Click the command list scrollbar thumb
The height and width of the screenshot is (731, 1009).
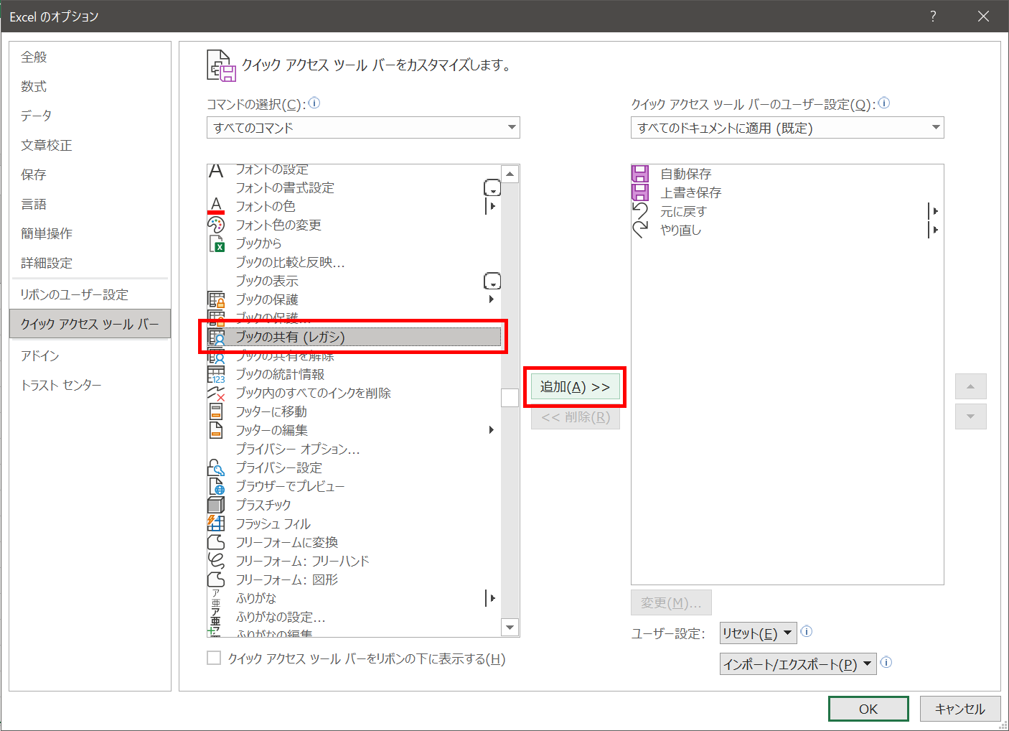(510, 398)
